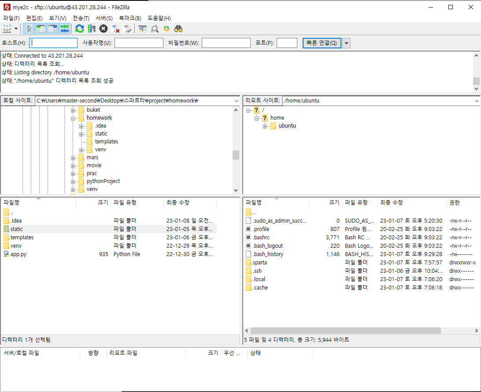Focus the 사용자명(U) input field
Viewport: 481px width, 392px height.
tap(139, 43)
